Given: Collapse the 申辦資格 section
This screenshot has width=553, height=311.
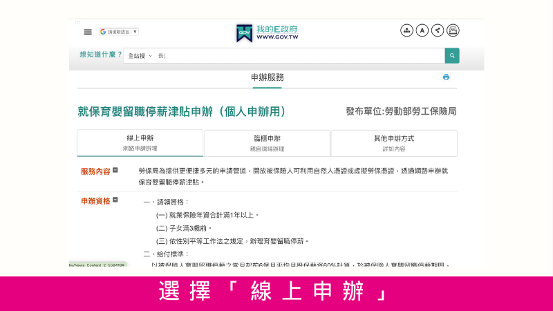Looking at the screenshot, I should 115,200.
